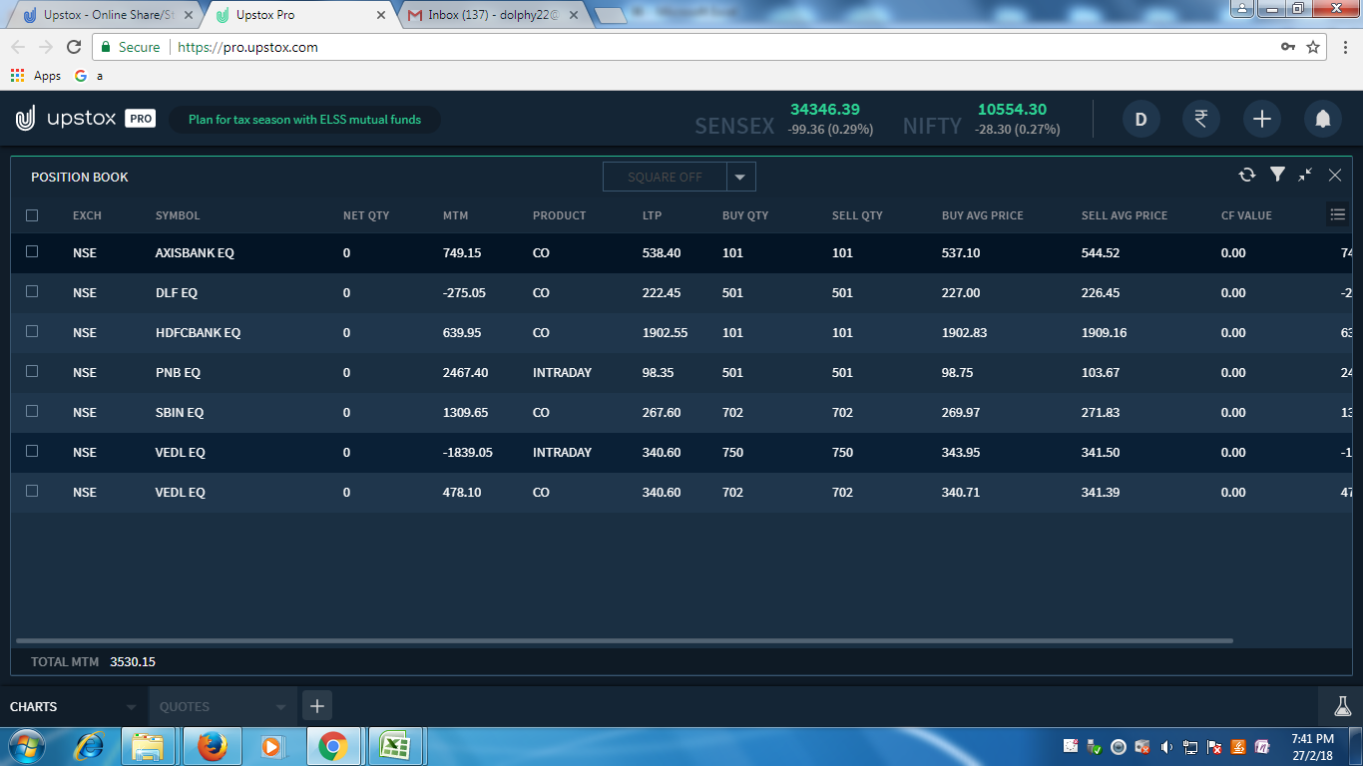Check VEDL EQ CO row checkbox
The width and height of the screenshot is (1363, 766).
pyautogui.click(x=32, y=491)
